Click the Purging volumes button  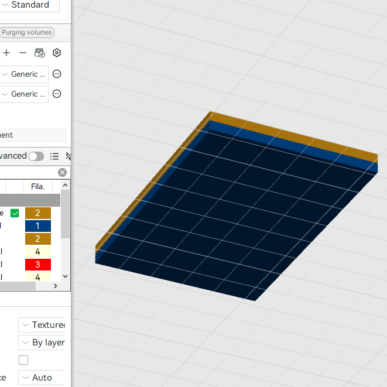tap(27, 32)
